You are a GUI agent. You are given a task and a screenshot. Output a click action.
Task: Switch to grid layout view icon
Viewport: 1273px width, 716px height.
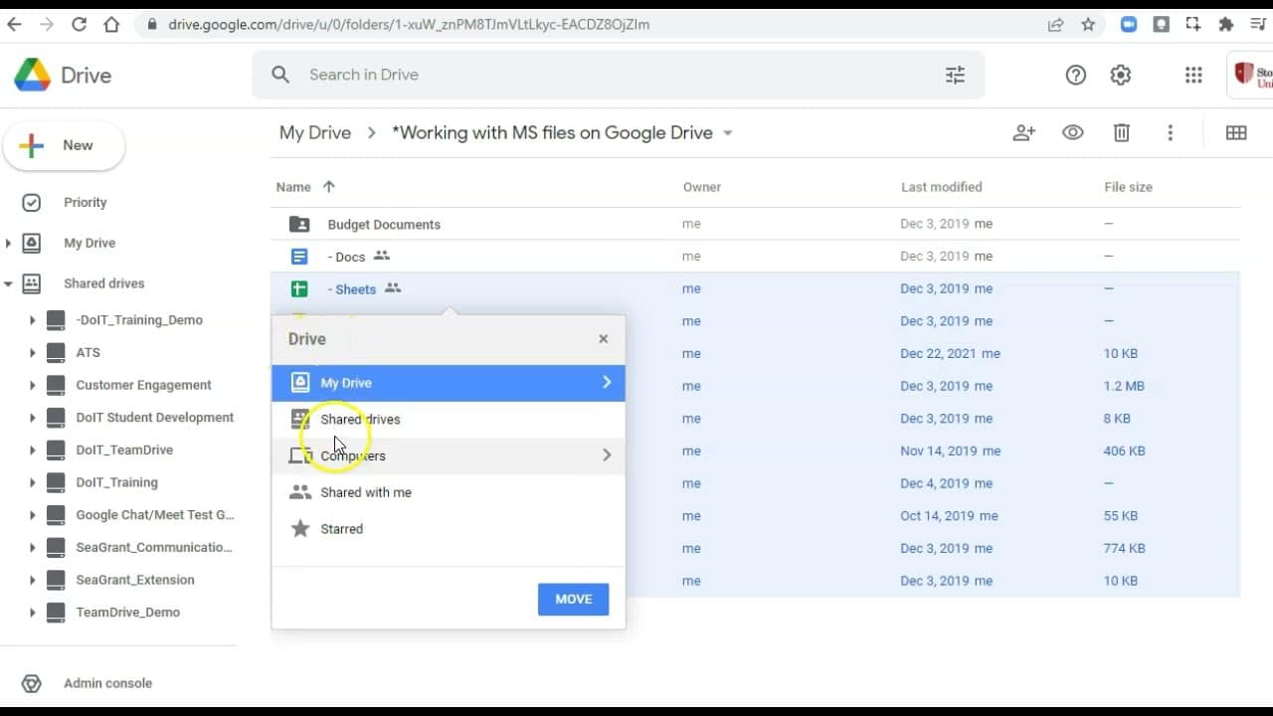1236,132
